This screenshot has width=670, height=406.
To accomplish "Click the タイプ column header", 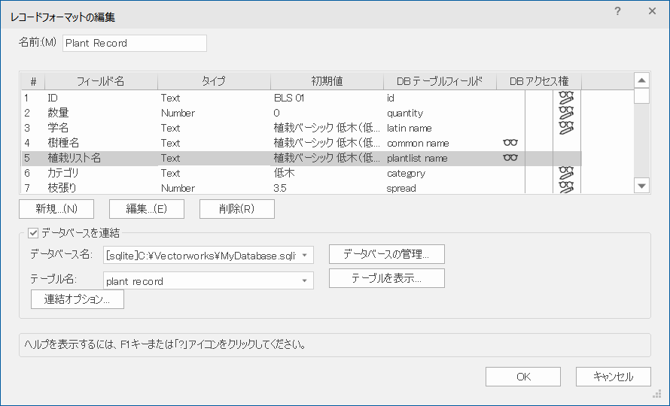I will coord(214,81).
